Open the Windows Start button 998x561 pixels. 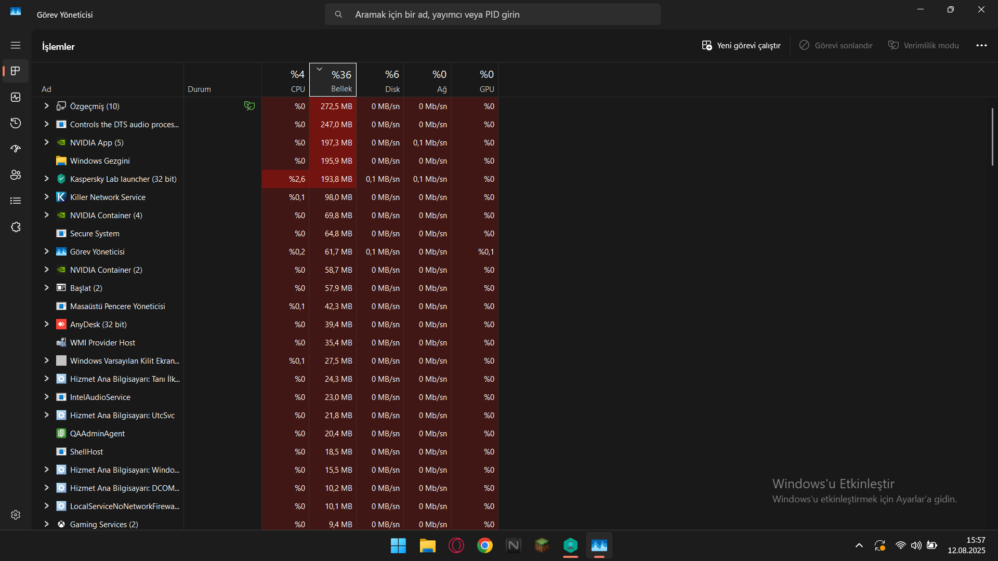click(399, 546)
